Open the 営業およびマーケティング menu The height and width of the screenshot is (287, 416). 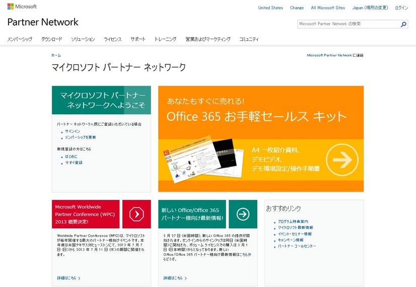[x=208, y=39]
